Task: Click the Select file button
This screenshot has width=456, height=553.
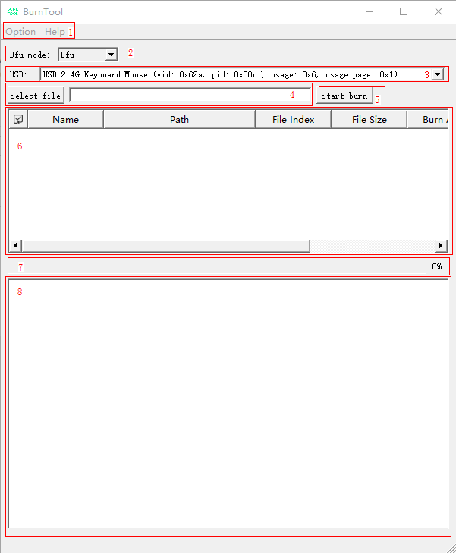Action: 36,96
